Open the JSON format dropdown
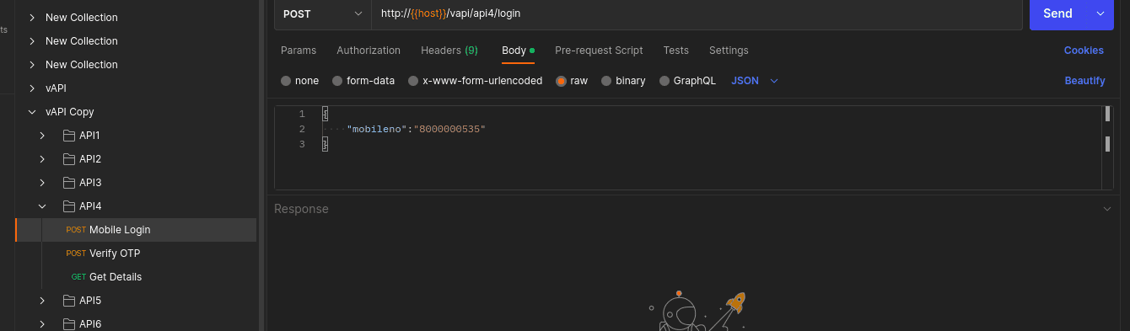 coord(755,81)
